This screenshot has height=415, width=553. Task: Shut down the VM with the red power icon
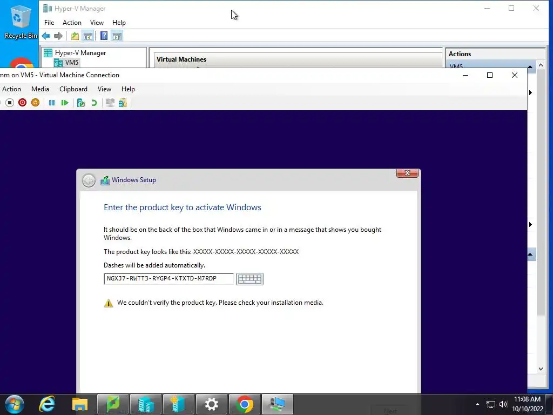pyautogui.click(x=22, y=103)
